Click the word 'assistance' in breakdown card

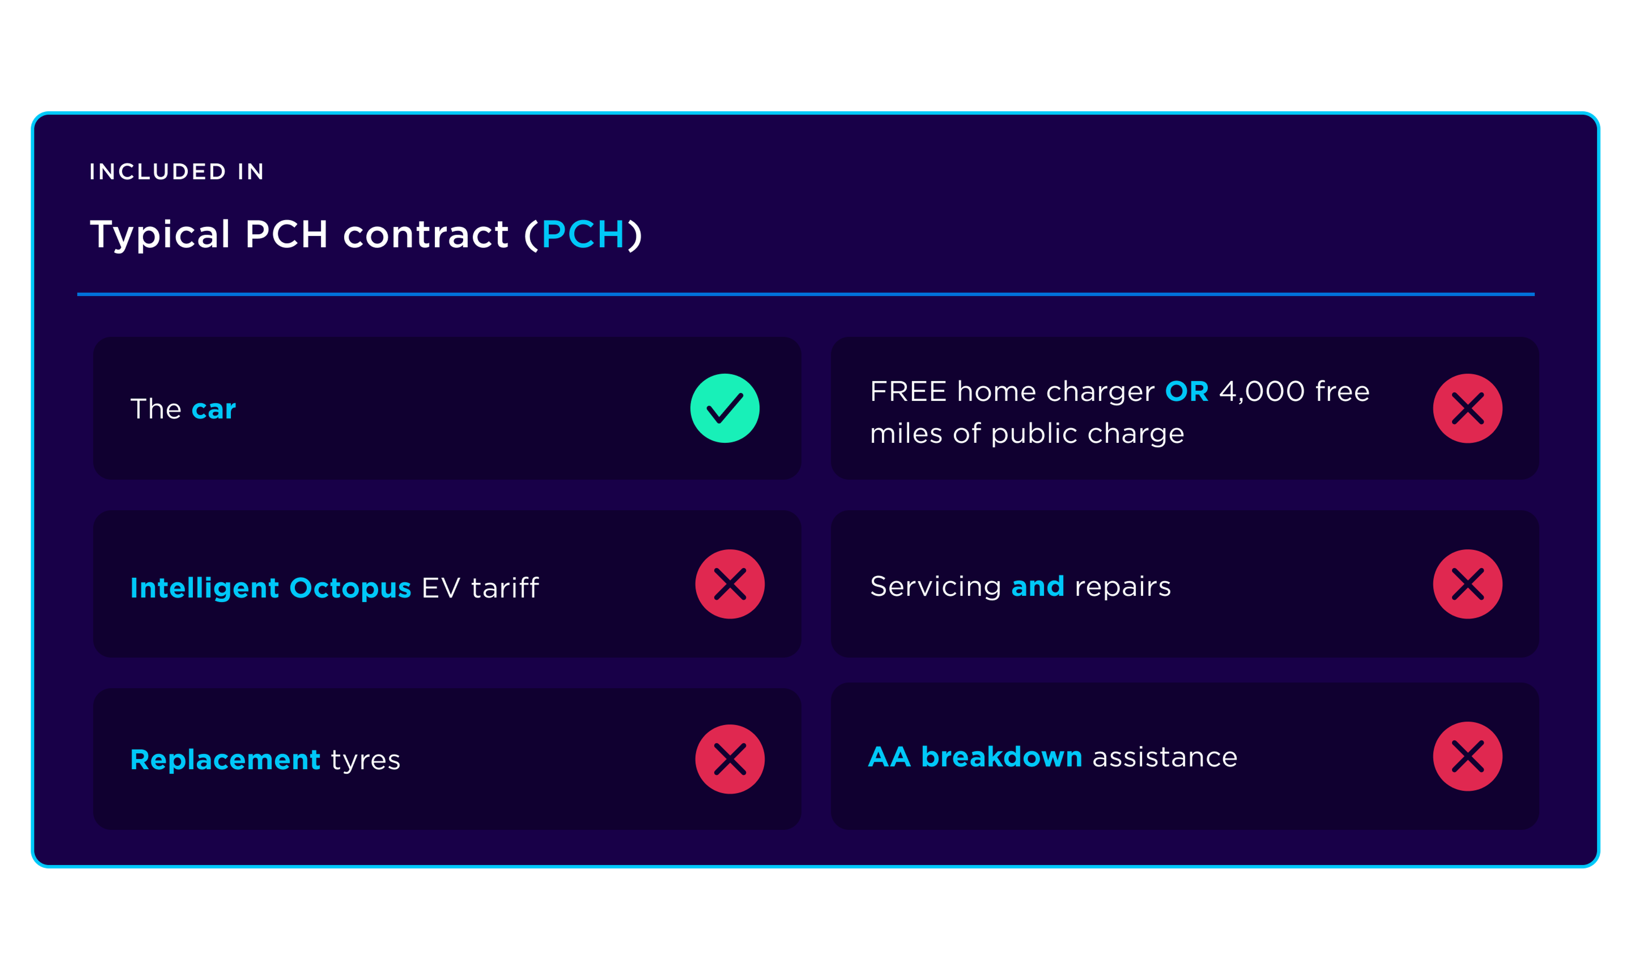tap(1165, 757)
